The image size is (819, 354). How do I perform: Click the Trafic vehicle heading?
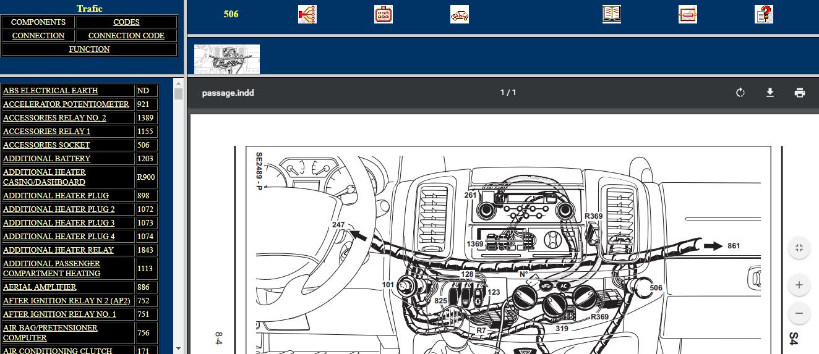coord(90,9)
